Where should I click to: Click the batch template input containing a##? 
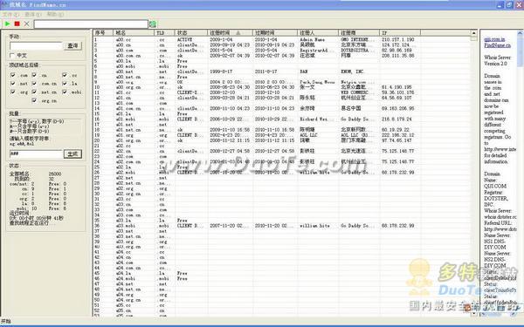point(36,153)
